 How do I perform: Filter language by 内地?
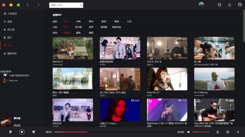[78, 21]
